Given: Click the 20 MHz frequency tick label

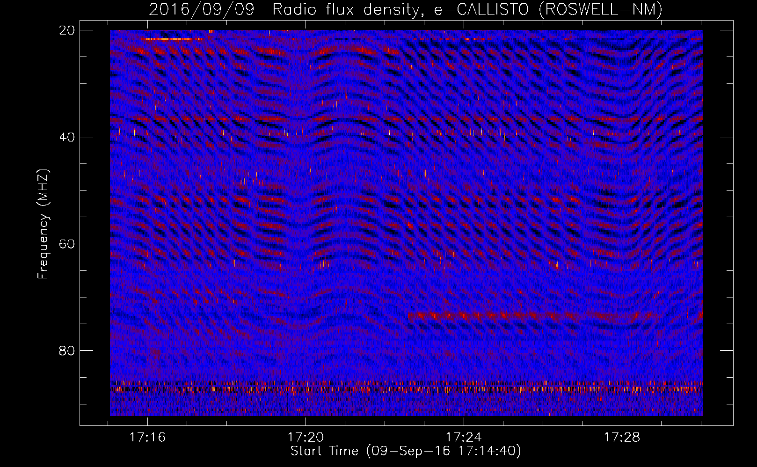Looking at the screenshot, I should point(66,30).
